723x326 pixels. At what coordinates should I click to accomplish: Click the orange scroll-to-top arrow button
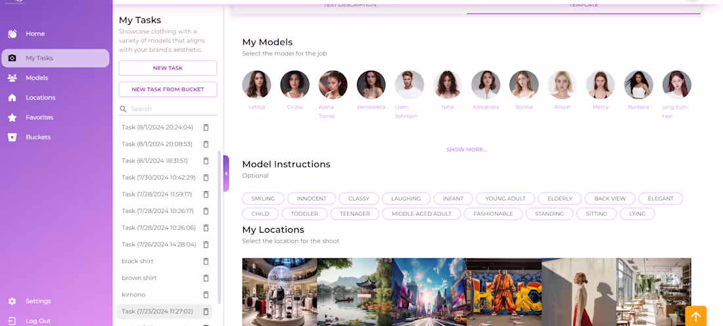point(696,316)
